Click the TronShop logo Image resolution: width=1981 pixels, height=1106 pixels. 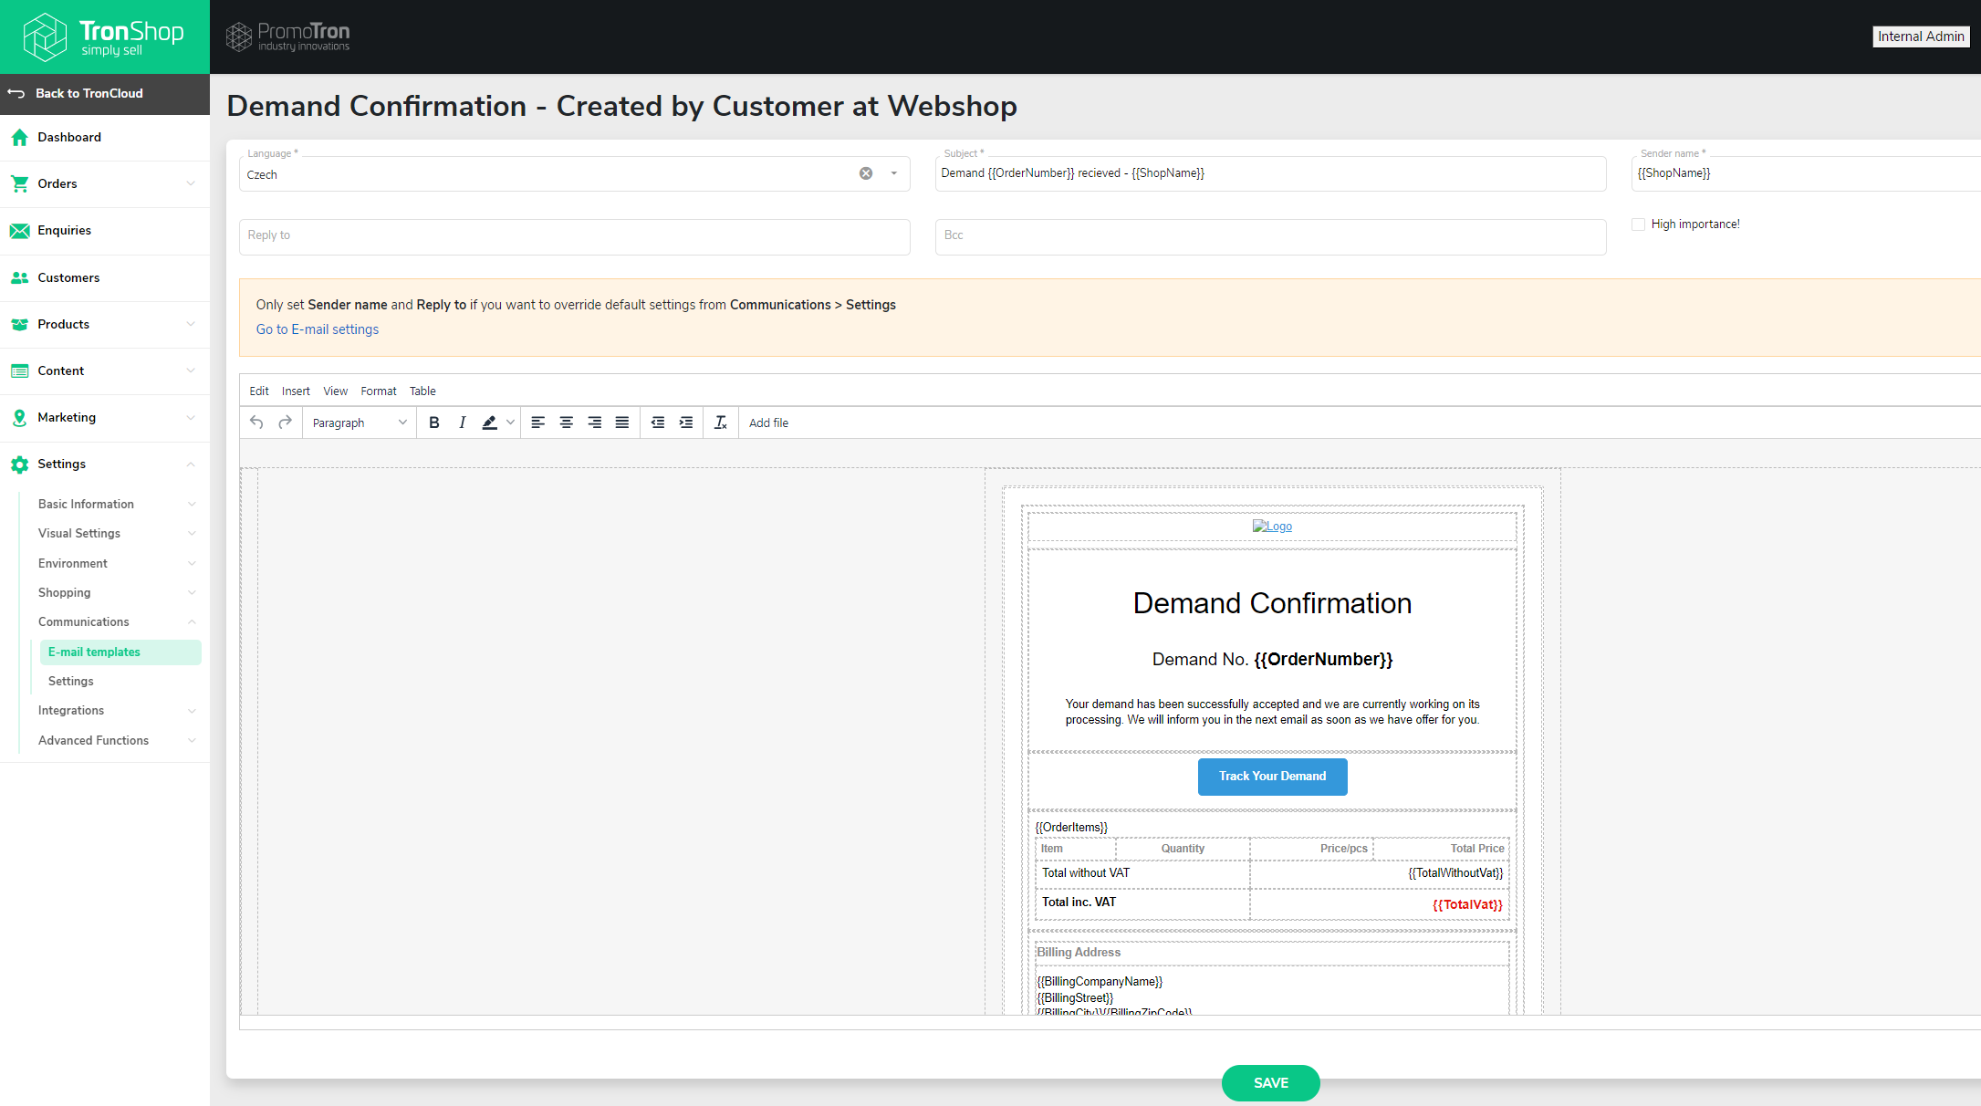coord(104,37)
